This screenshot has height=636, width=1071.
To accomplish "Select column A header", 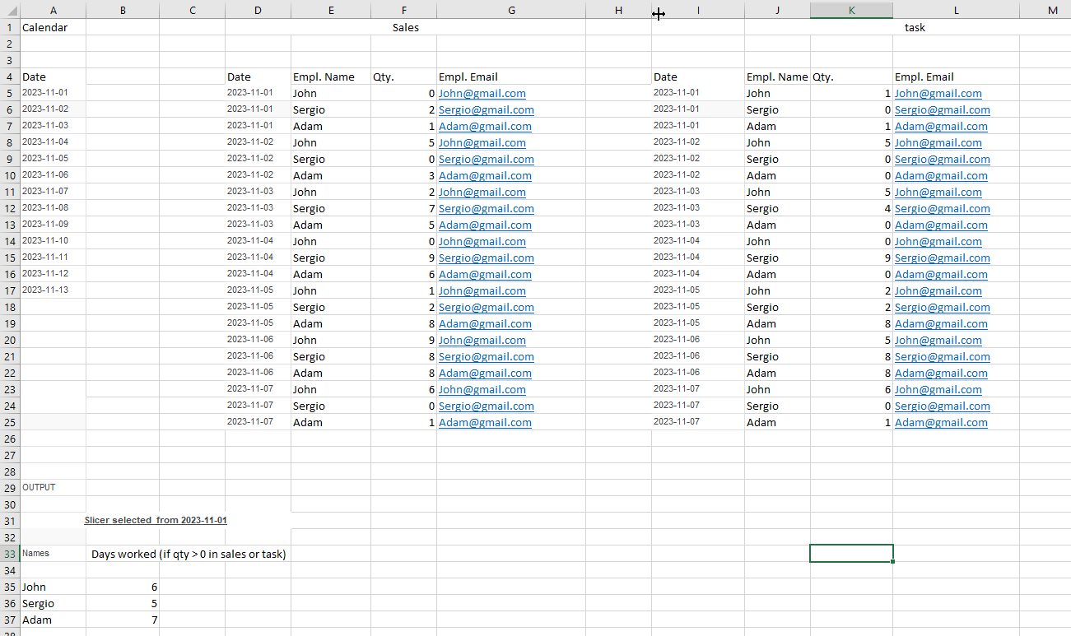I will pos(53,10).
